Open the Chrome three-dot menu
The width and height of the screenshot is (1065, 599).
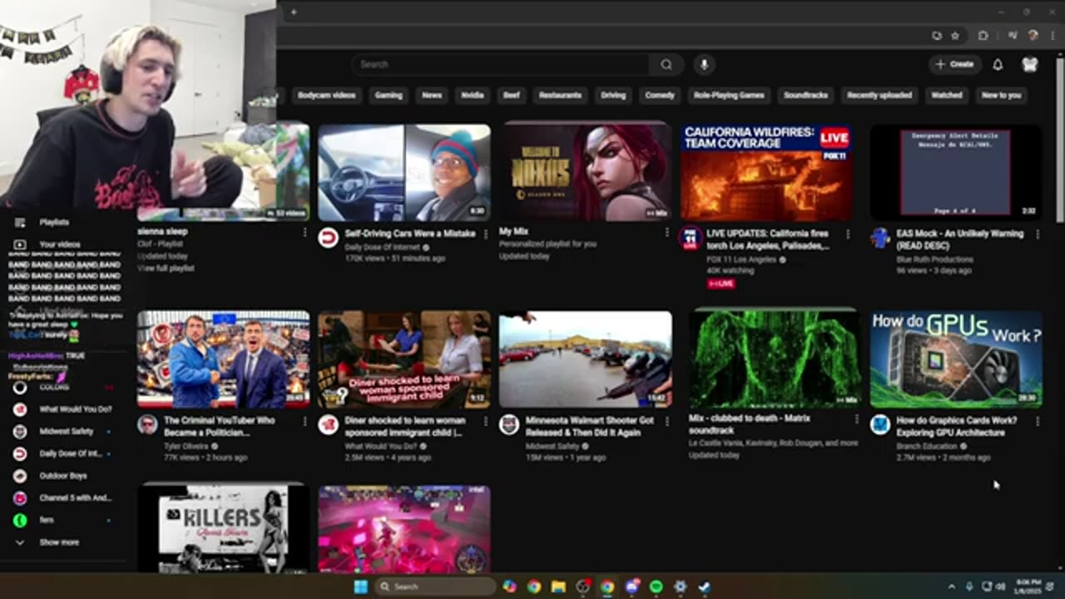[x=1052, y=36]
